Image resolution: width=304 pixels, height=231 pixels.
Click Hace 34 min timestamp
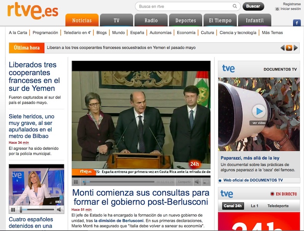[19, 142]
